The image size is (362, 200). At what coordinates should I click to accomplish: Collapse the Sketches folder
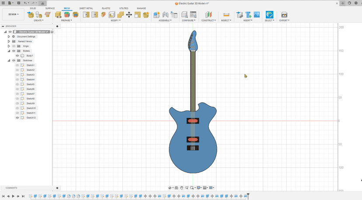click(9, 61)
